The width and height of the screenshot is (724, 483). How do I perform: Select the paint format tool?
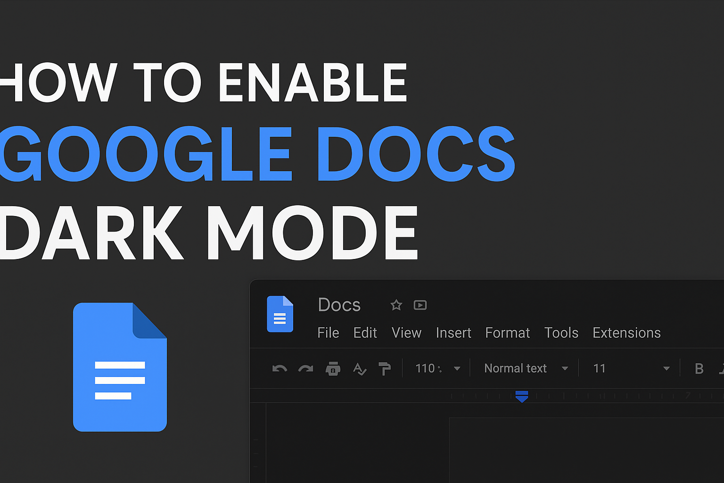click(x=385, y=369)
